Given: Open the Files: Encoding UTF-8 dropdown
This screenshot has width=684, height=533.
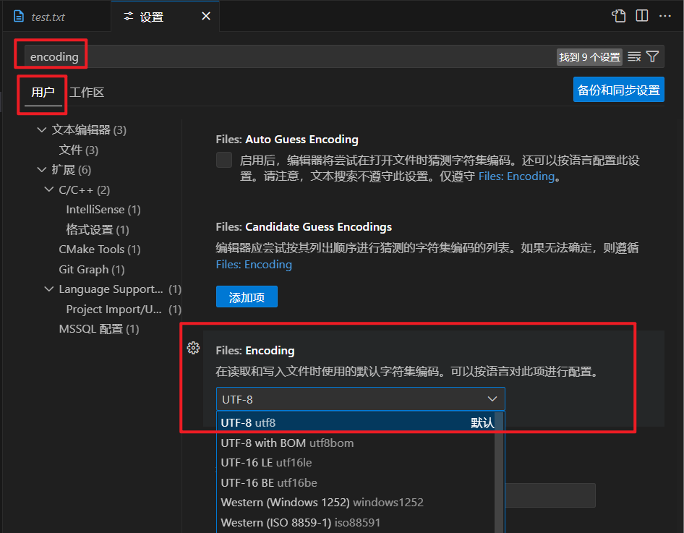Looking at the screenshot, I should [x=360, y=399].
